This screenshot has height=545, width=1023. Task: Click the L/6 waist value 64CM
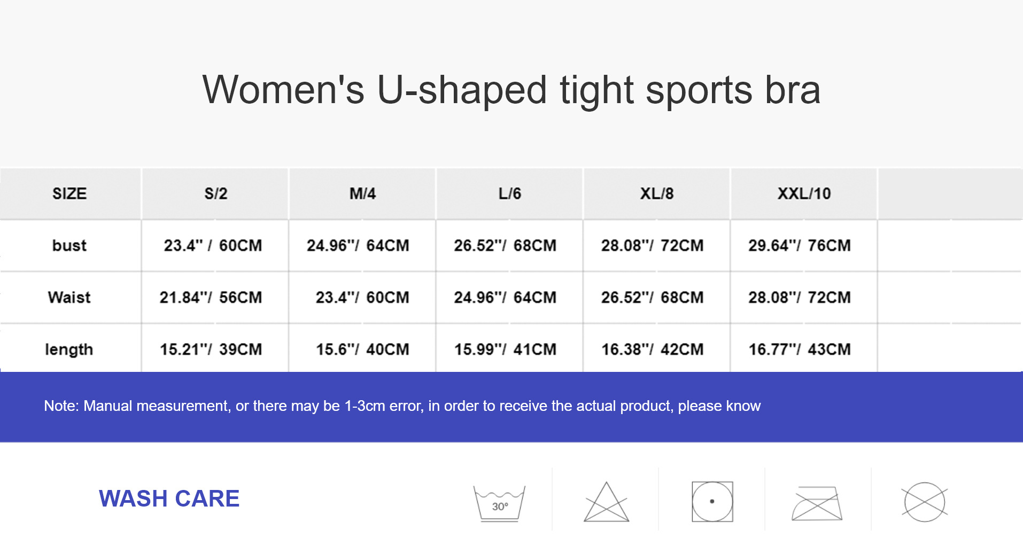[x=534, y=297]
